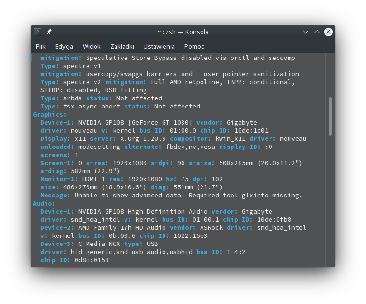The height and width of the screenshot is (304, 366).
Task: Open the Pomoc menu
Action: [x=194, y=46]
